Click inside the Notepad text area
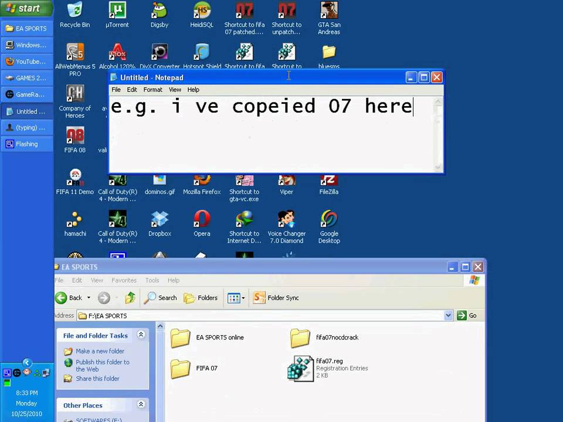Image resolution: width=563 pixels, height=422 pixels. pyautogui.click(x=272, y=135)
